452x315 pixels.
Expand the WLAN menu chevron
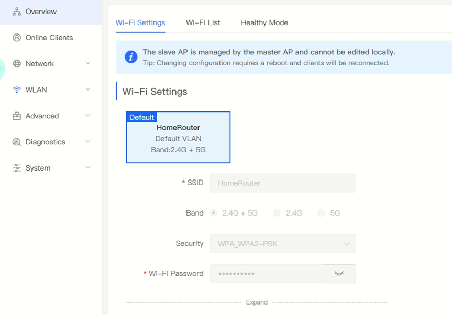tap(88, 89)
